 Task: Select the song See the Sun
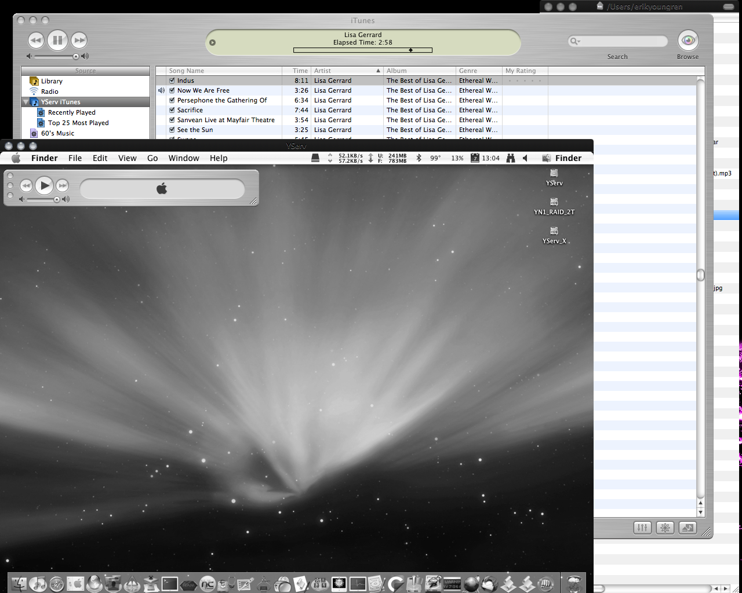pyautogui.click(x=195, y=130)
